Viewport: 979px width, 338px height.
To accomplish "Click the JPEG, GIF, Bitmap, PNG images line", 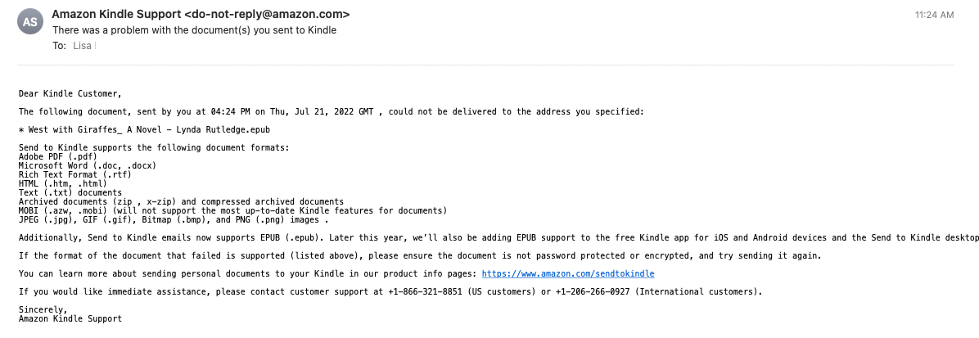I will 173,219.
